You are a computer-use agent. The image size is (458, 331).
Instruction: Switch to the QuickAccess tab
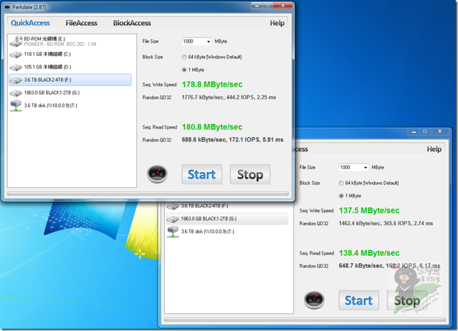[x=30, y=23]
